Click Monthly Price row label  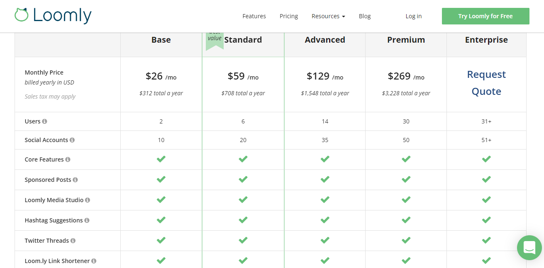(44, 72)
